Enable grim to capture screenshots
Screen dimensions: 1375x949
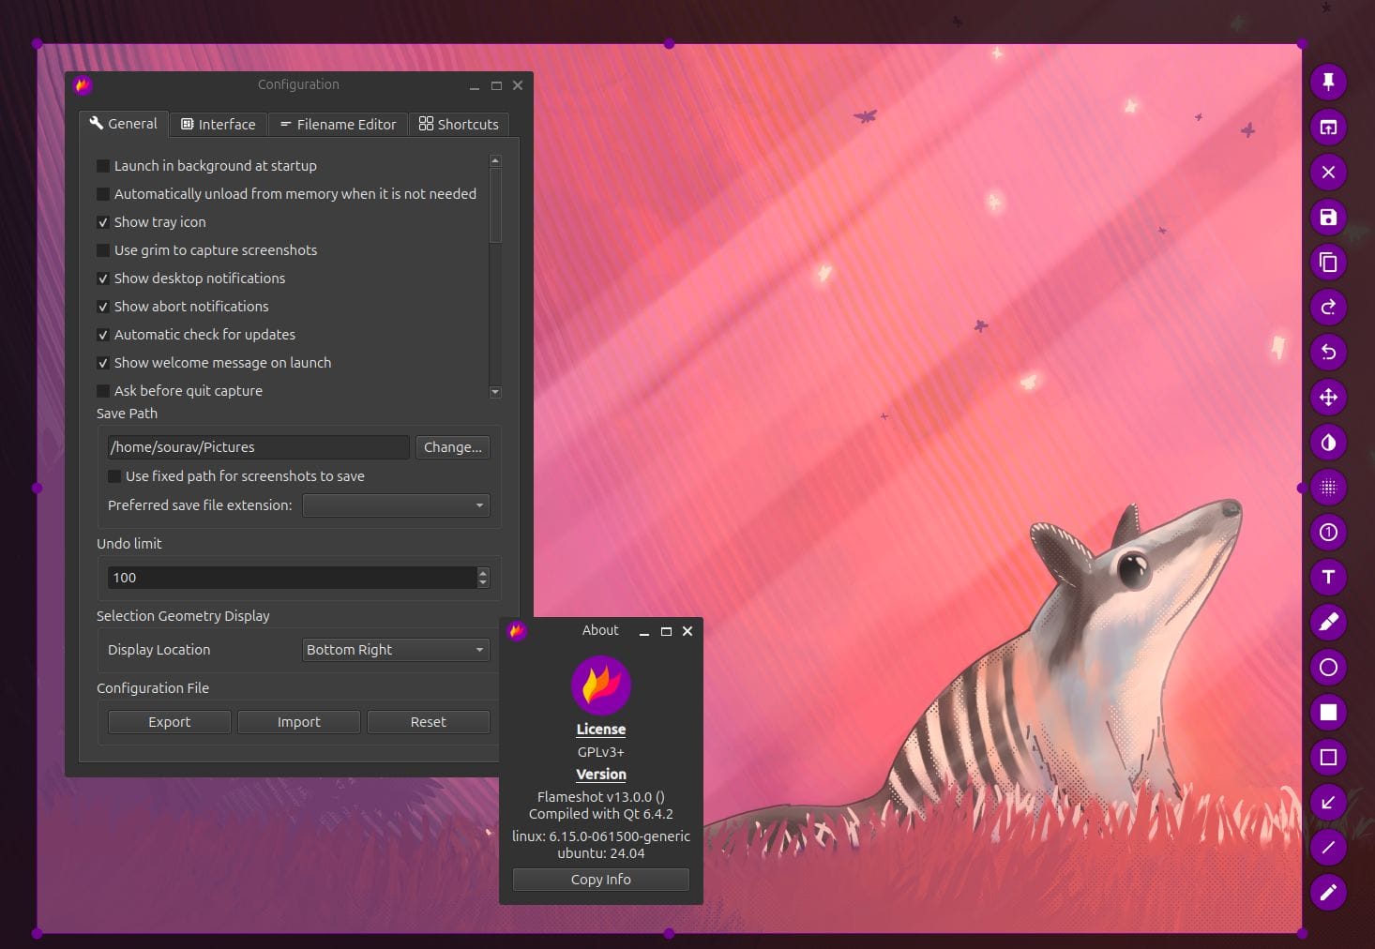103,250
